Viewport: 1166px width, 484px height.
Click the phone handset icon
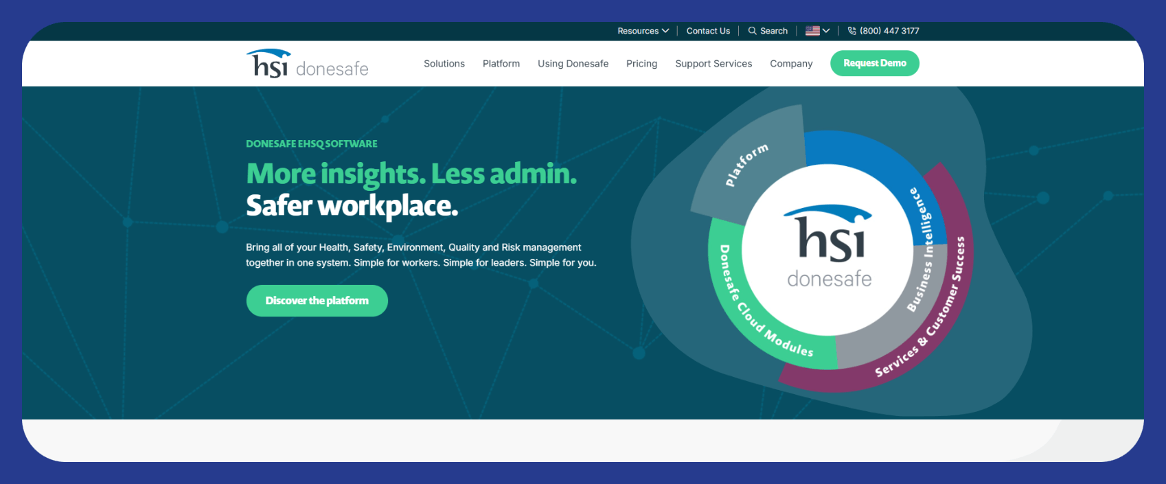point(852,31)
